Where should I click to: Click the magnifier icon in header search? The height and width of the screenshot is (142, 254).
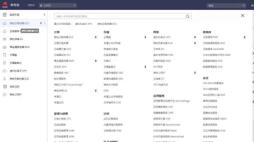click(244, 6)
